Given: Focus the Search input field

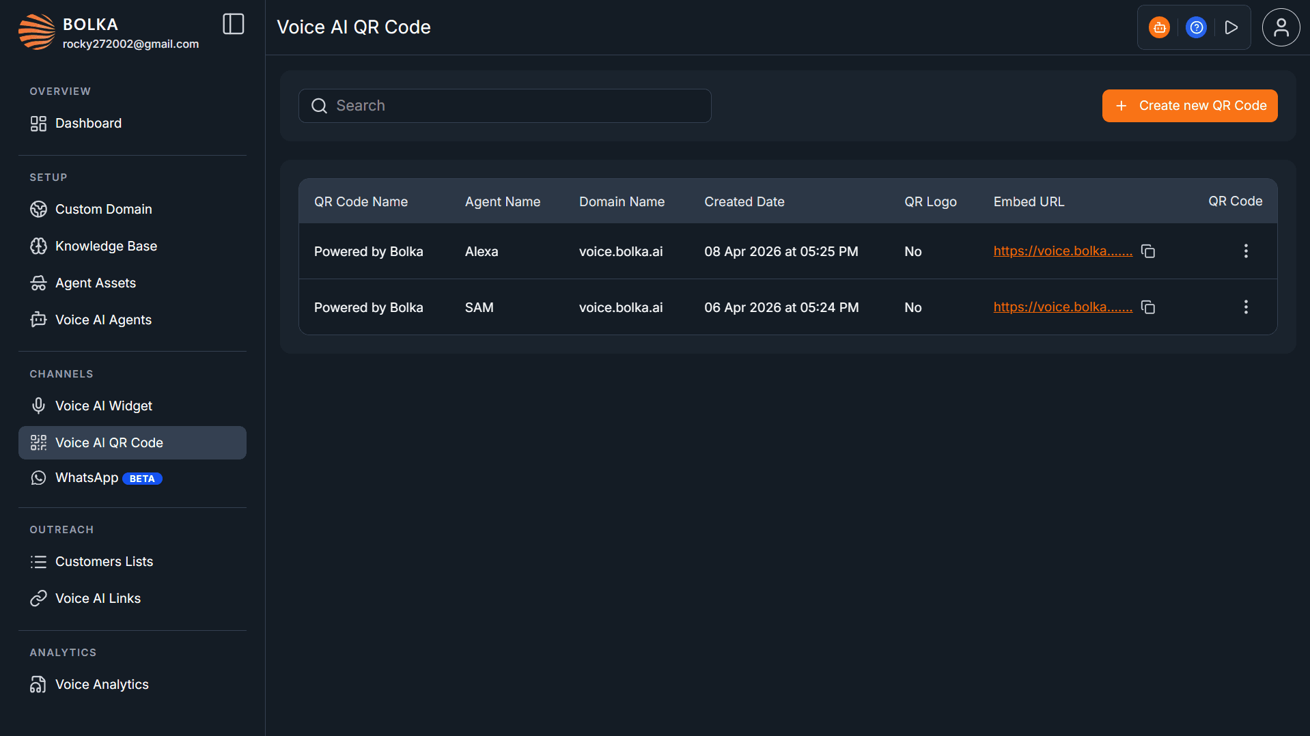Looking at the screenshot, I should point(505,106).
